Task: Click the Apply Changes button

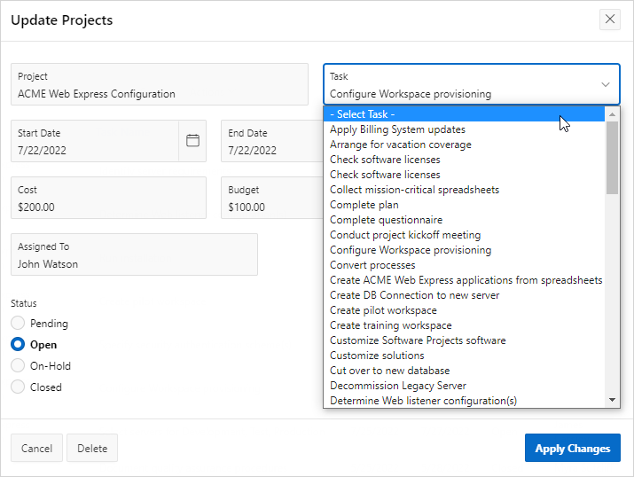Action: (x=573, y=448)
